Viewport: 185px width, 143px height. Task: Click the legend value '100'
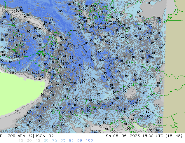(x=89, y=141)
